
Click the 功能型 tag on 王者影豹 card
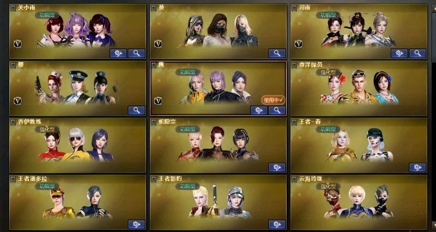[x=187, y=186]
